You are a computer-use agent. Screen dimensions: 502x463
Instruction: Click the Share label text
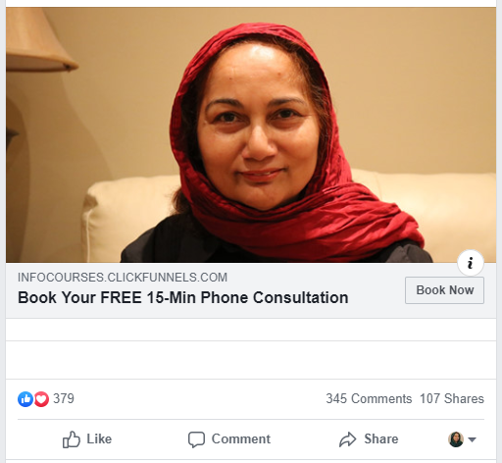pos(381,439)
